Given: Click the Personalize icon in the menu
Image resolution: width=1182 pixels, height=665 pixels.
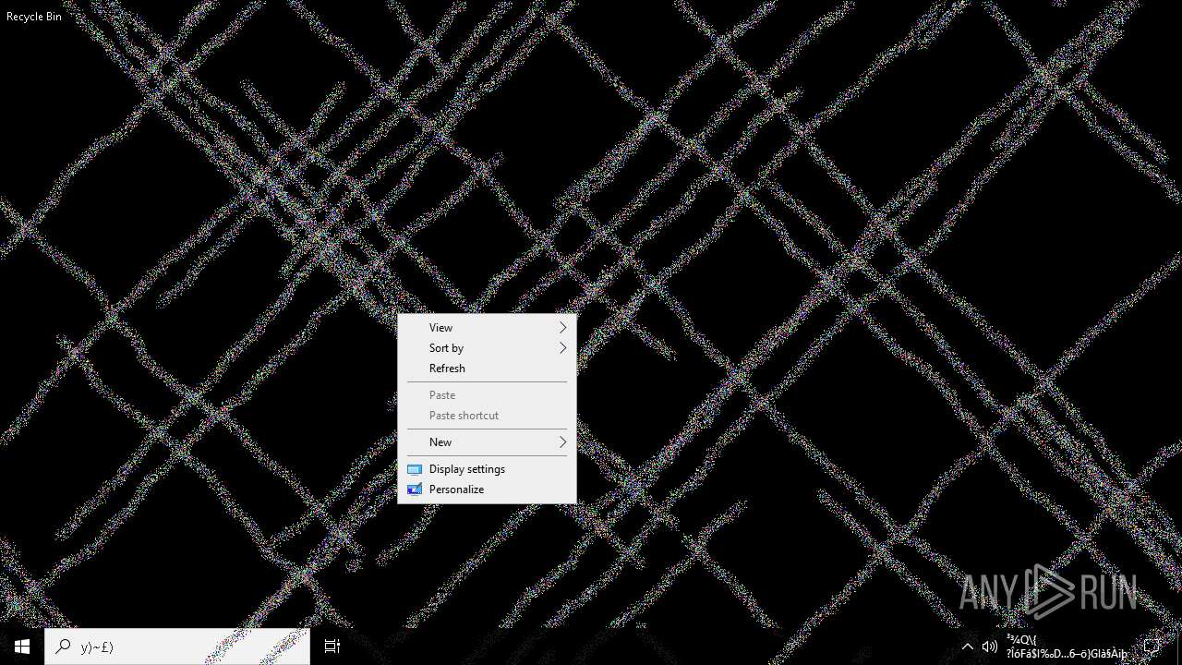Looking at the screenshot, I should tap(415, 490).
